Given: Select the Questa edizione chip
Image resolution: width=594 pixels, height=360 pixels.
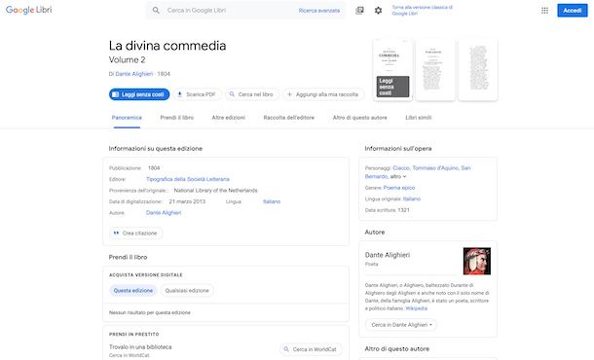Looking at the screenshot, I should (133, 290).
